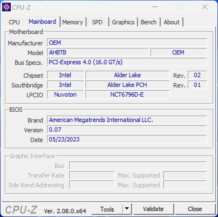The width and height of the screenshot is (218, 217).
Task: Minimize the CPU-Z window
Action: [155, 7]
